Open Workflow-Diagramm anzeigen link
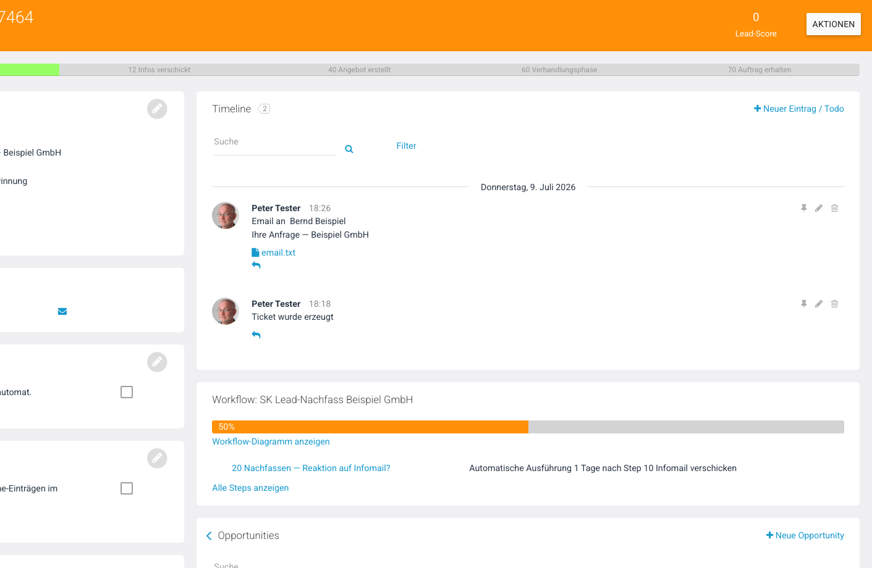872x568 pixels. (271, 441)
